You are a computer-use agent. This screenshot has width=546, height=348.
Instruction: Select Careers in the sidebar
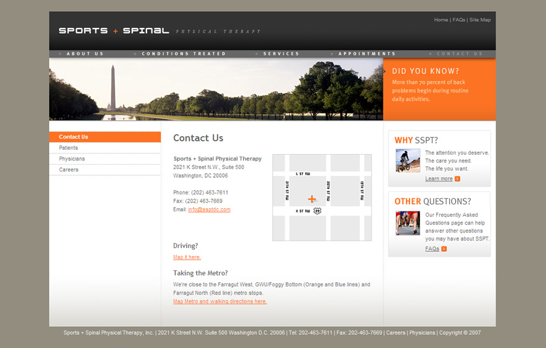(x=105, y=170)
